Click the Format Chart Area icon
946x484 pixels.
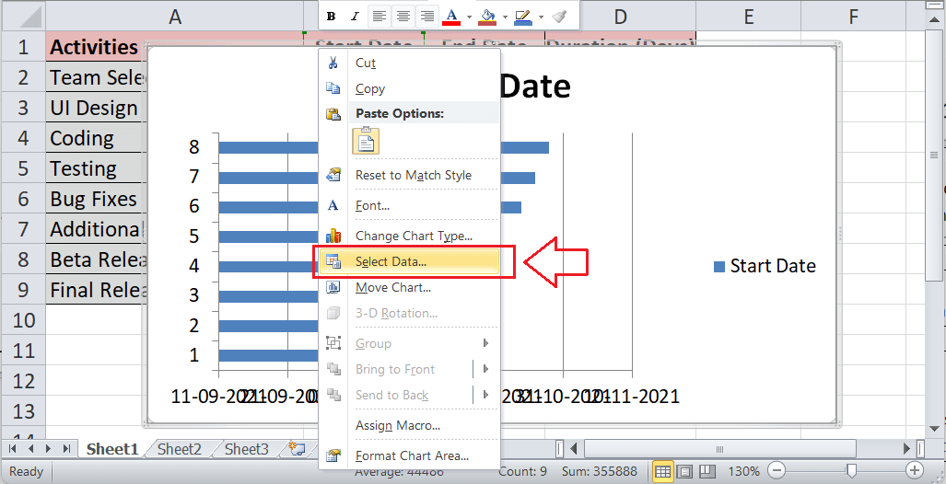tap(333, 455)
